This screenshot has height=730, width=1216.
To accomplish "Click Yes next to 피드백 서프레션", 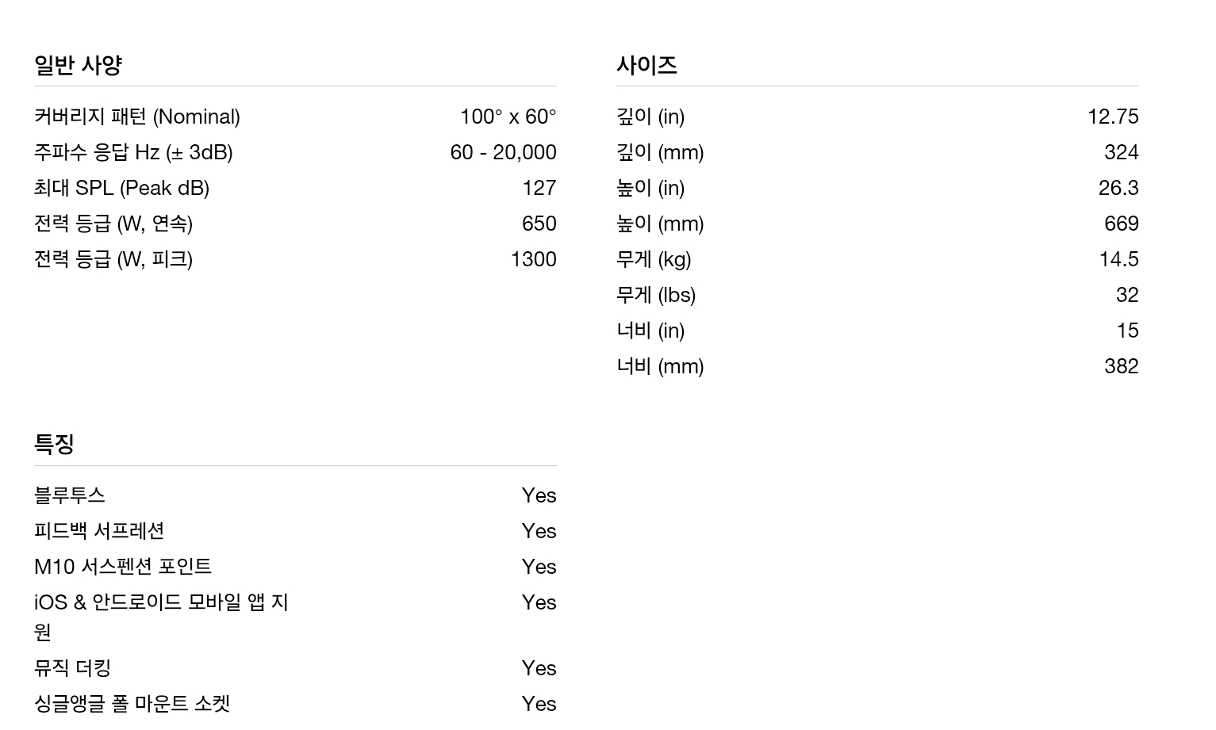I will pyautogui.click(x=539, y=531).
